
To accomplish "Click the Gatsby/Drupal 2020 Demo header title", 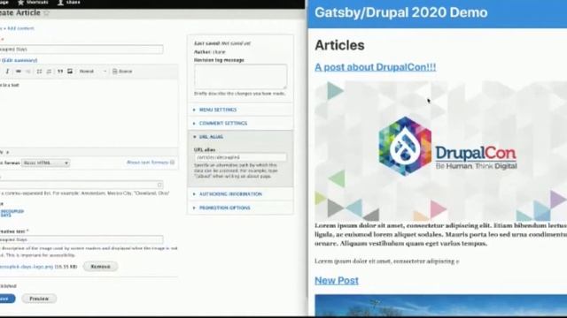I will [401, 12].
